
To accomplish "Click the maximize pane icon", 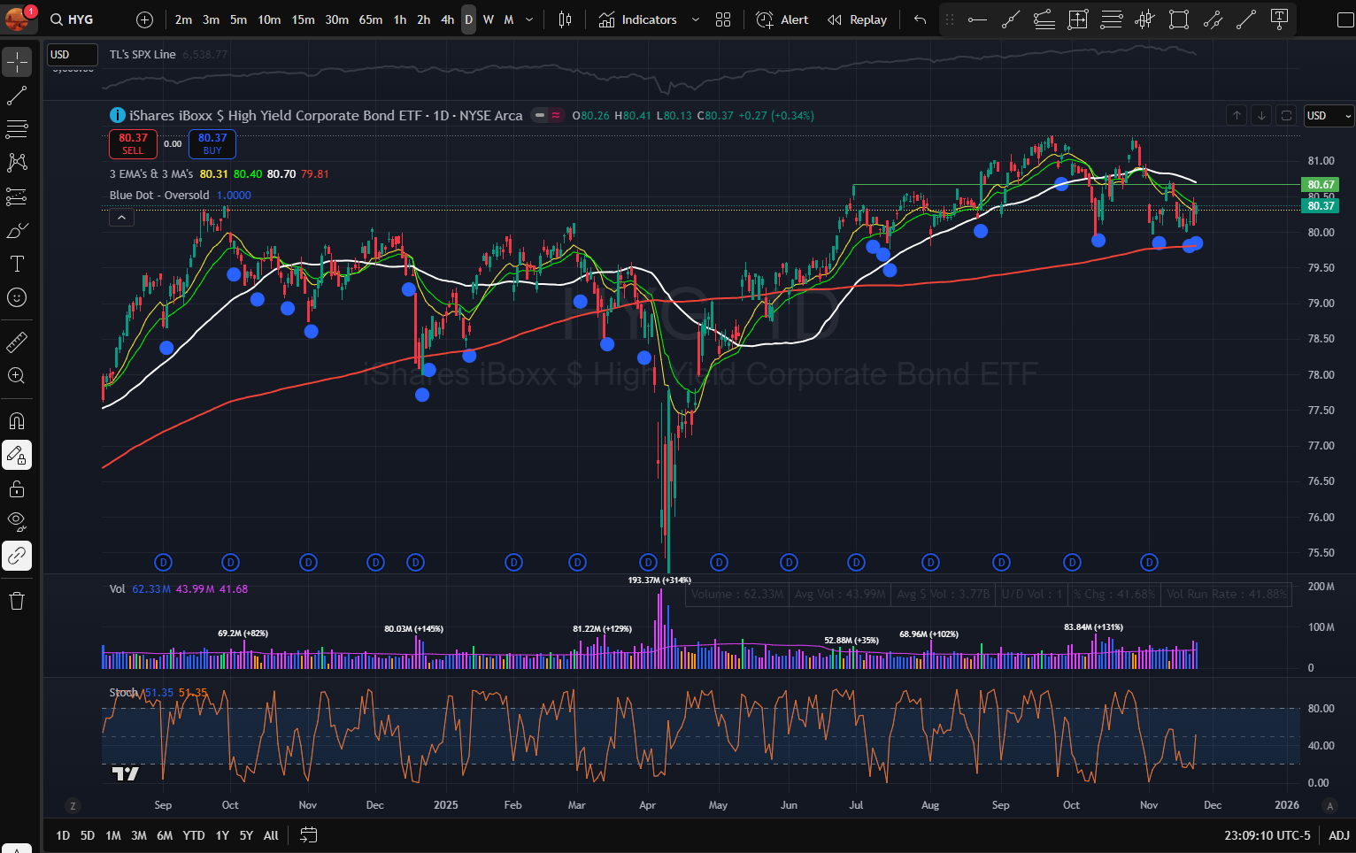I will [x=1287, y=115].
